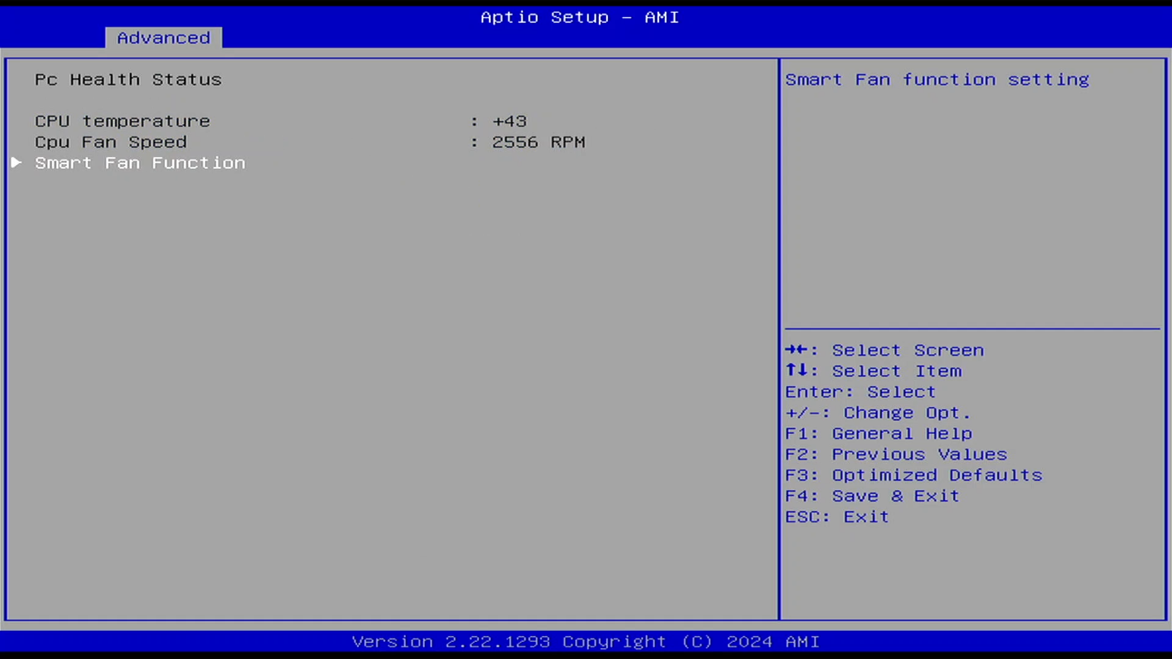Click the ESC: Exit hint
Viewport: 1172px width, 659px height.
[x=837, y=517]
